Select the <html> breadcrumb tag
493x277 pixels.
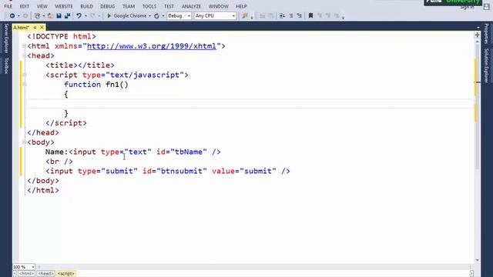pos(26,274)
